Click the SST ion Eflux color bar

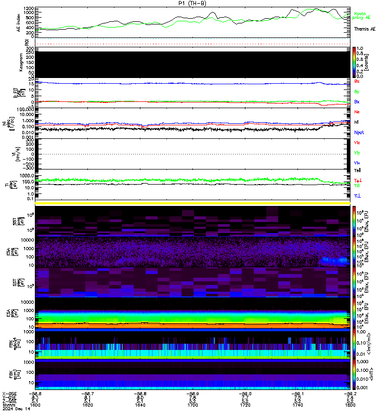(x=354, y=221)
